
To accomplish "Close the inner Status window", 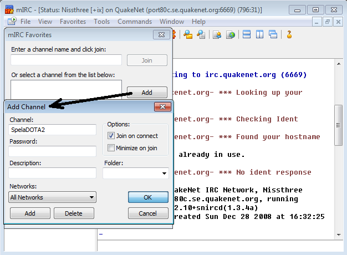I will [x=338, y=22].
